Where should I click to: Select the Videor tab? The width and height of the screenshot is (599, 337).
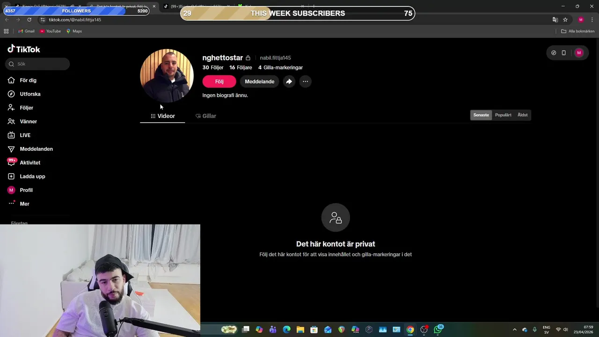[162, 116]
